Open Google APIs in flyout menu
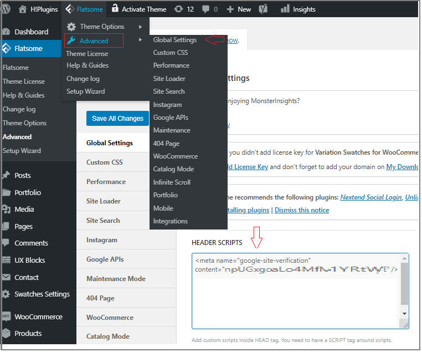Image resolution: width=422 pixels, height=352 pixels. 171,118
